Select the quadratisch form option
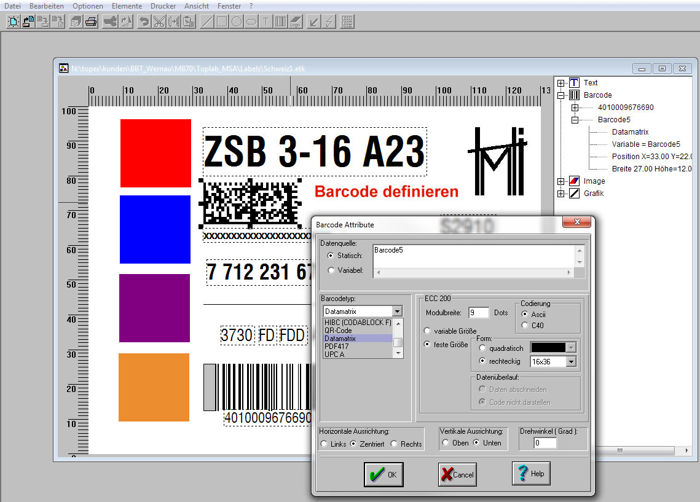The height and width of the screenshot is (502, 700). (482, 348)
